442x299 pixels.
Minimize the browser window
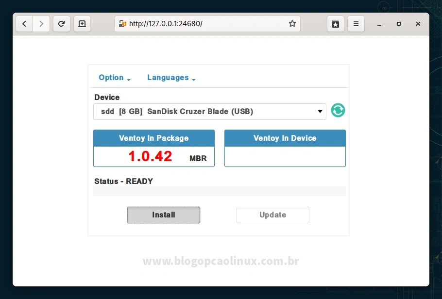pyautogui.click(x=379, y=24)
